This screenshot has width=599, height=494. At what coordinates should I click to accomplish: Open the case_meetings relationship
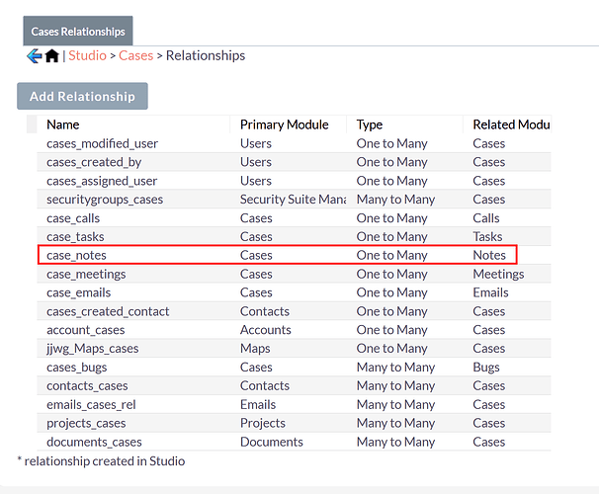pyautogui.click(x=86, y=274)
